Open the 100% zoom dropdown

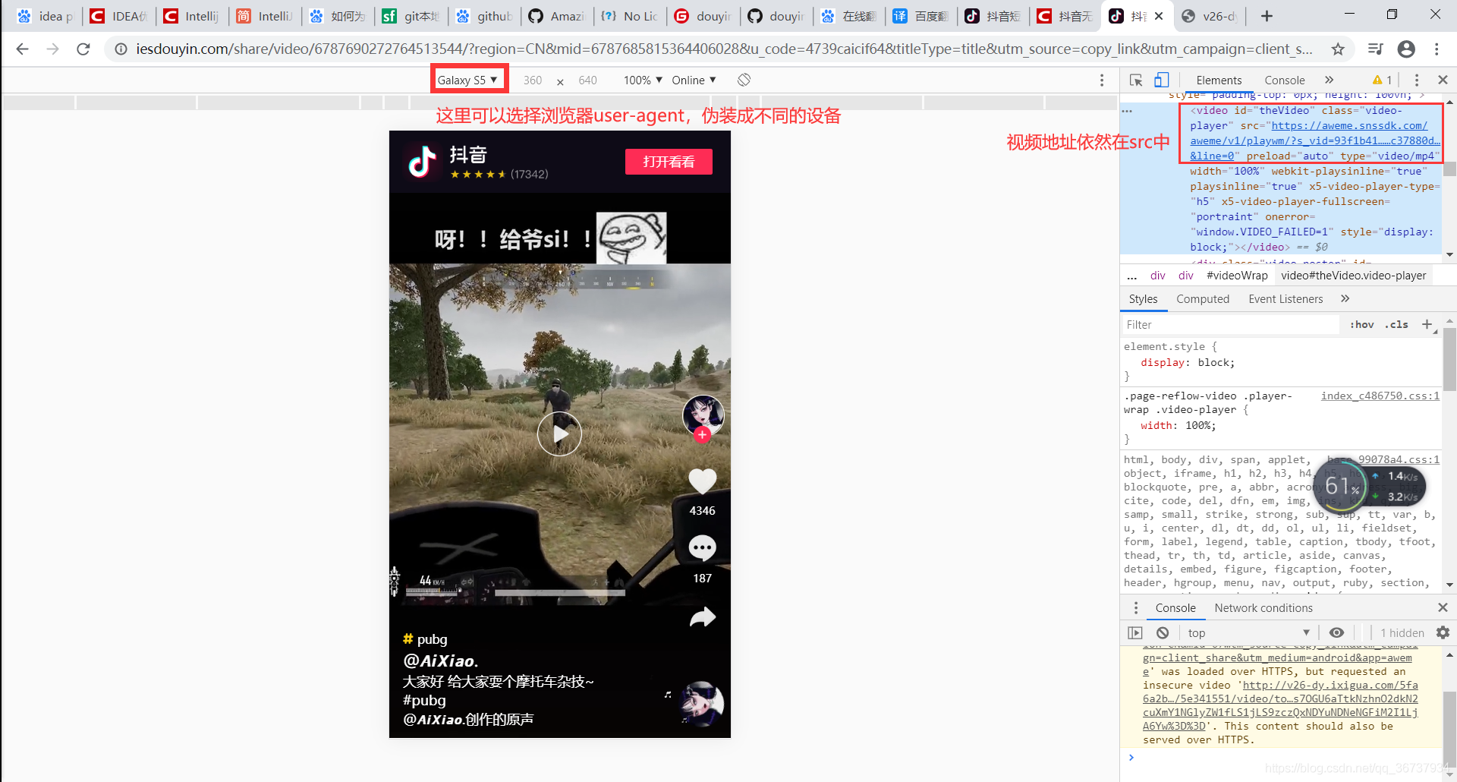643,80
